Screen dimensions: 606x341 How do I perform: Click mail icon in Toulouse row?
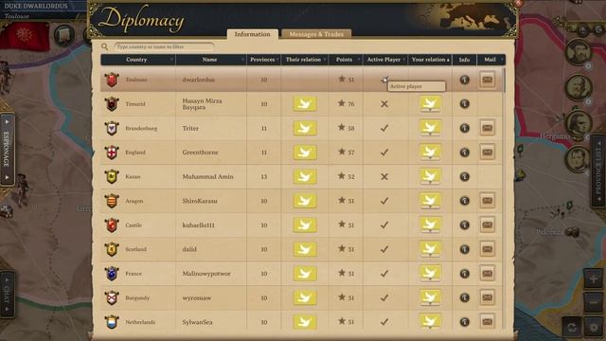click(x=488, y=80)
